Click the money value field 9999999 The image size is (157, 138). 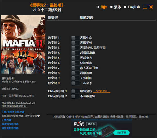102,91
